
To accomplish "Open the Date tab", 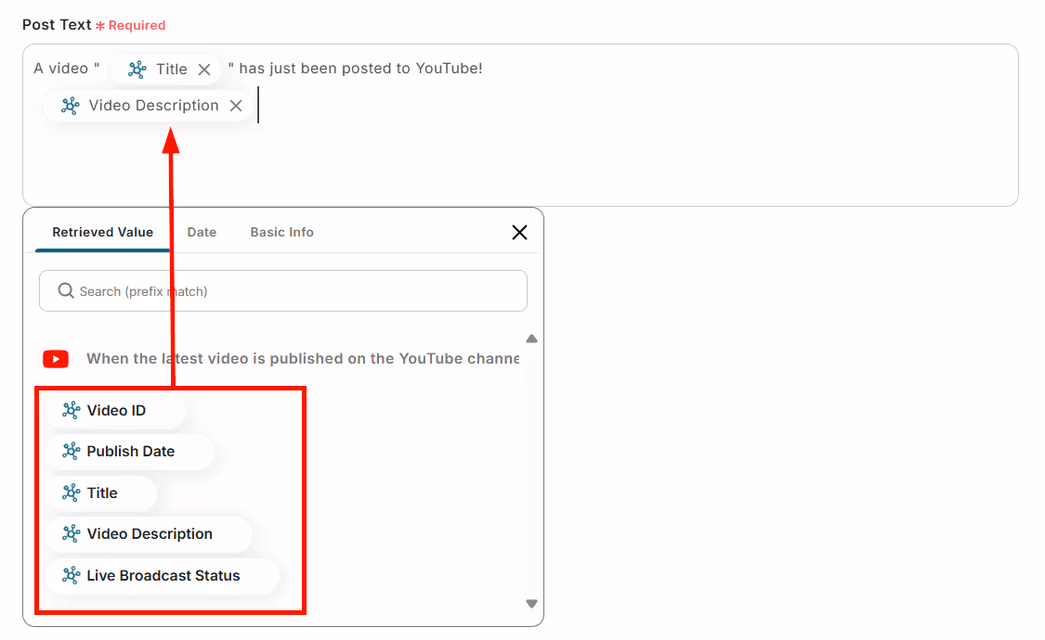I will [202, 232].
